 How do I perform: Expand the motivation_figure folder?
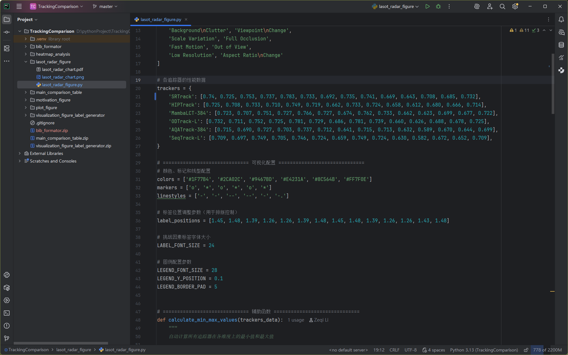[x=26, y=100]
